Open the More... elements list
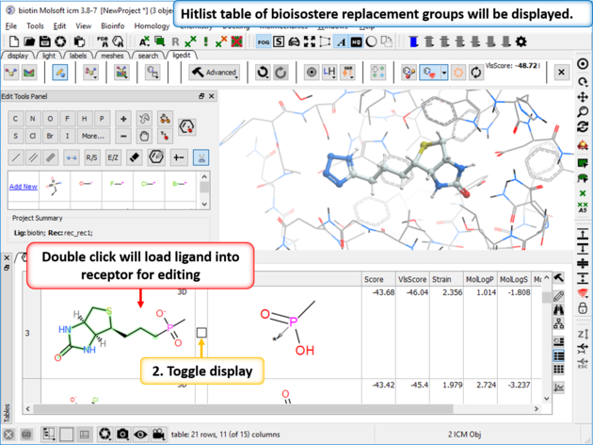 [x=92, y=136]
